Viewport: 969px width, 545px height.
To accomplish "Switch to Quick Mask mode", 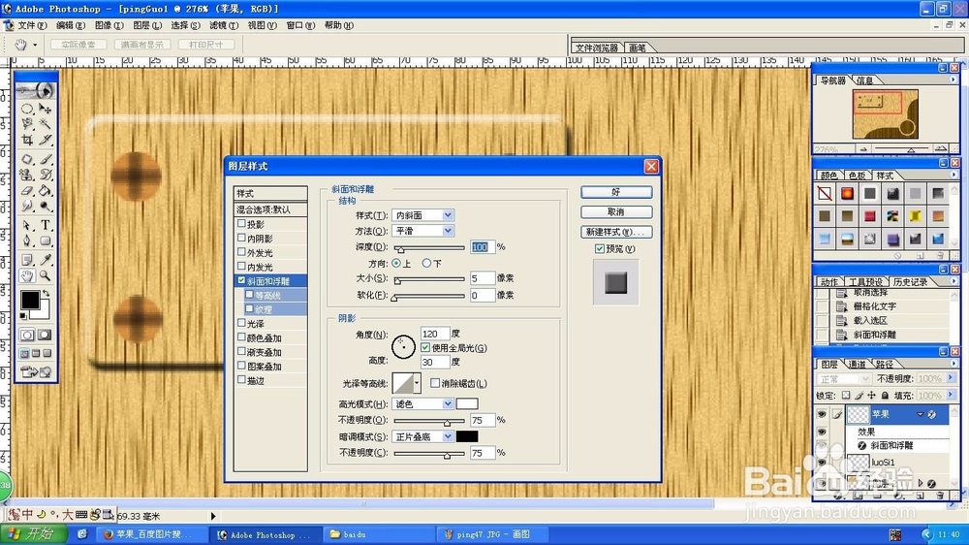I will pos(45,335).
